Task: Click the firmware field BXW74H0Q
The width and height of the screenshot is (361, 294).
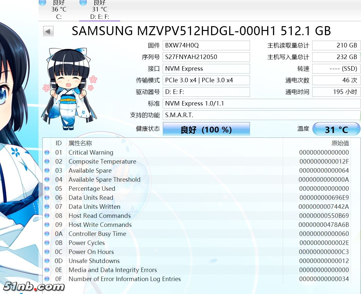Action: click(x=206, y=46)
